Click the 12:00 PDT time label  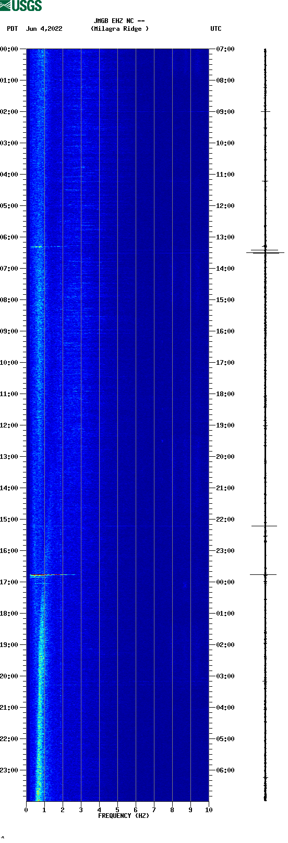click(x=9, y=425)
